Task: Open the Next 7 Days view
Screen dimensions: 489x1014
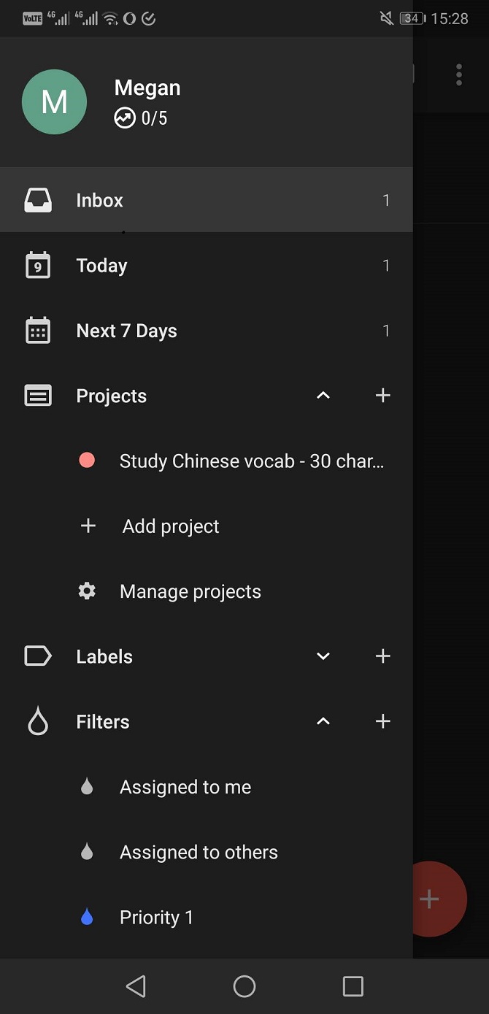Action: (x=126, y=331)
